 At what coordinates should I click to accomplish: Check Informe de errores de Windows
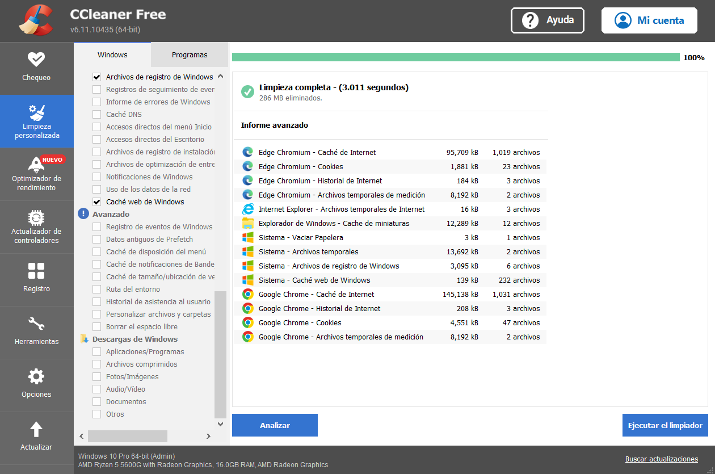point(96,102)
